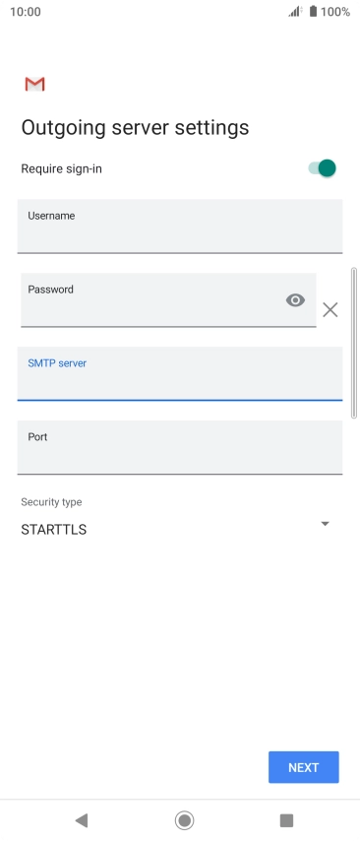Screen dimensions: 360x841
Task: Open recent apps with the square button
Action: point(286,820)
